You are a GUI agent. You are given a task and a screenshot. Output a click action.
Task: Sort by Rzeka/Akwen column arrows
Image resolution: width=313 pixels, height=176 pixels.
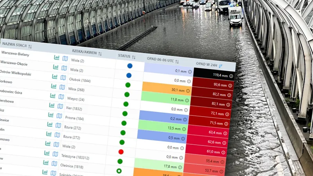pos(100,54)
